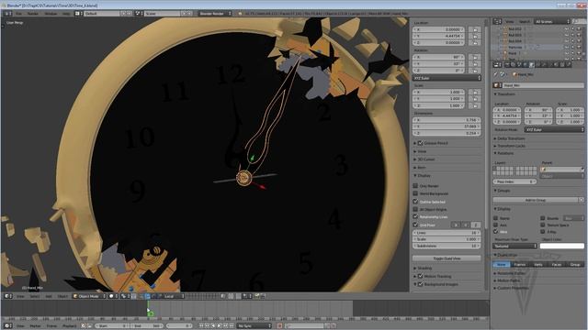Open the Render properties tab
The width and height of the screenshot is (588, 330).
[x=506, y=65]
